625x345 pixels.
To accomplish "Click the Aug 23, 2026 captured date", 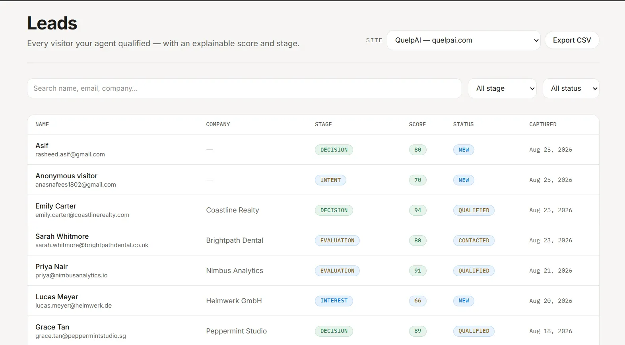I will pyautogui.click(x=551, y=240).
